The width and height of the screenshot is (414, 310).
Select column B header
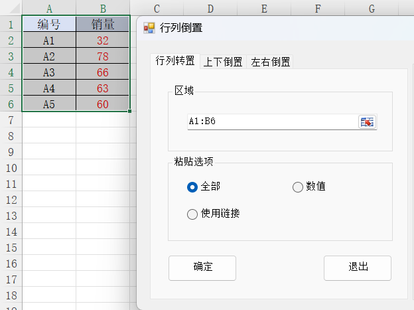point(103,8)
